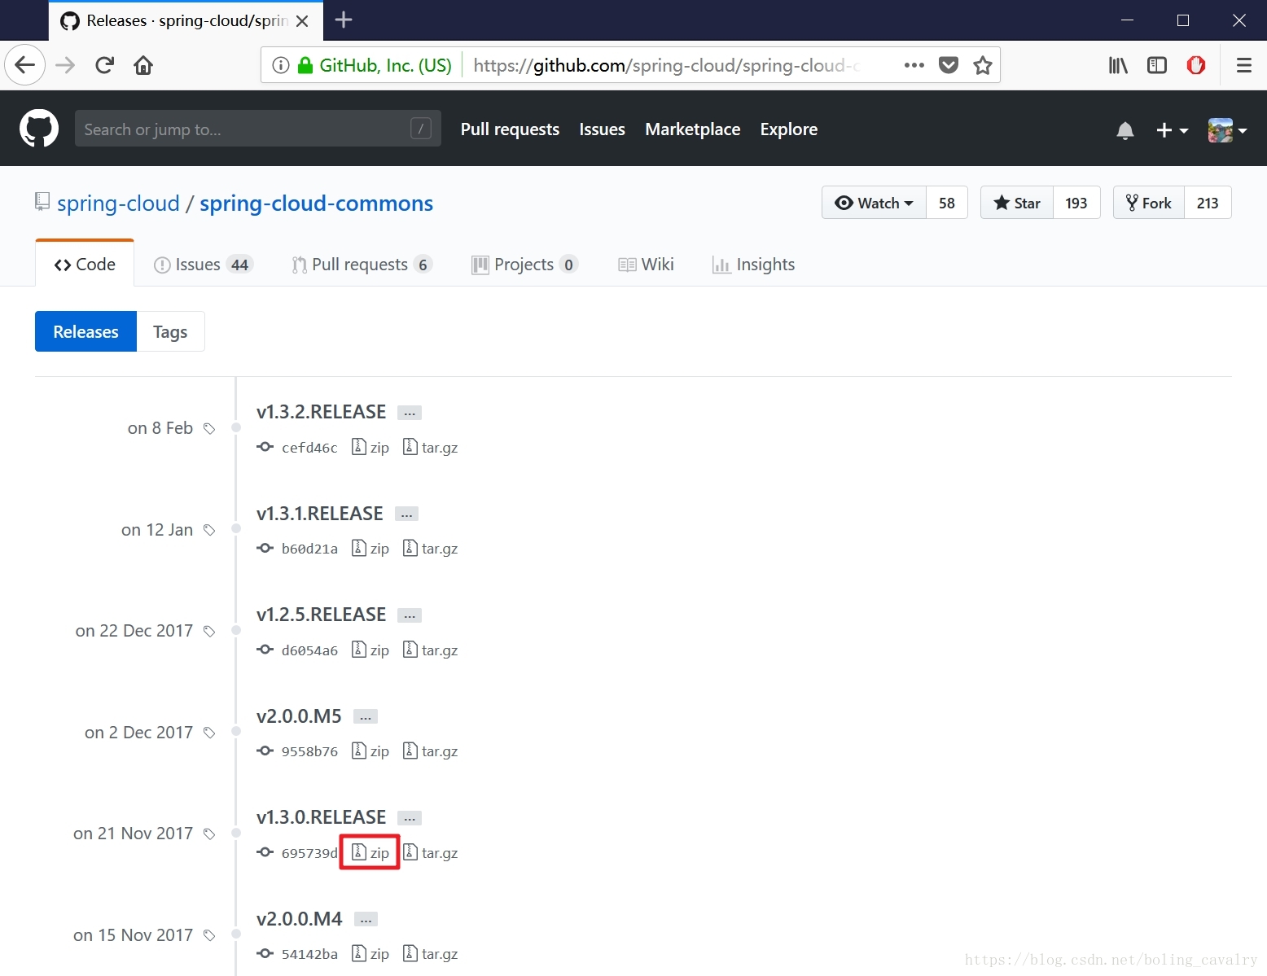Screen dimensions: 1267x976
Task: Open the Watch dropdown for this repository
Action: tap(874, 203)
